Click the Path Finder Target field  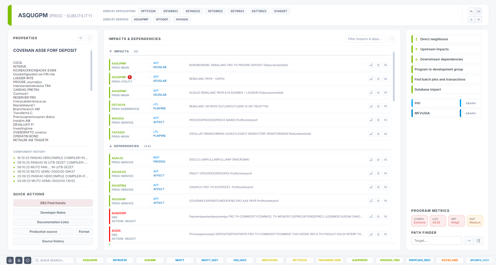[436, 240]
